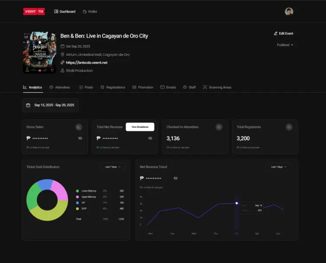Reveal the hidden Net Revenue Trend amount
The height and width of the screenshot is (263, 326).
[x=175, y=178]
